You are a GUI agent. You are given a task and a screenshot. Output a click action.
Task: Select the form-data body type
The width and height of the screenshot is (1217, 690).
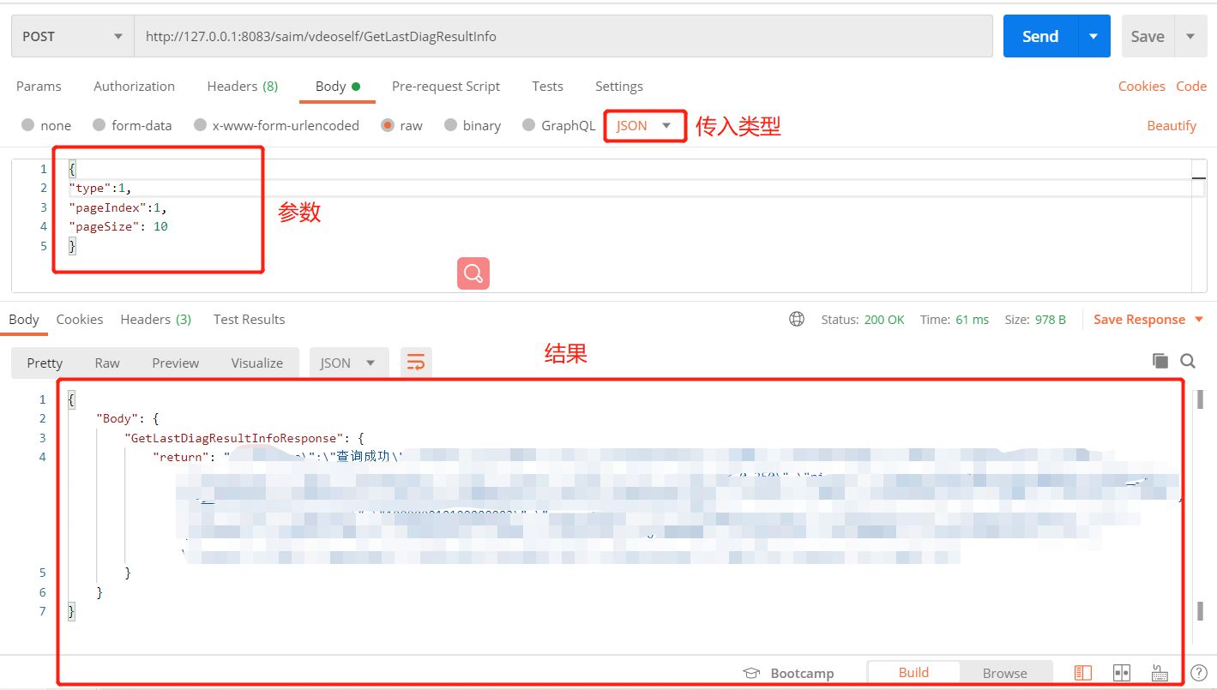[132, 125]
